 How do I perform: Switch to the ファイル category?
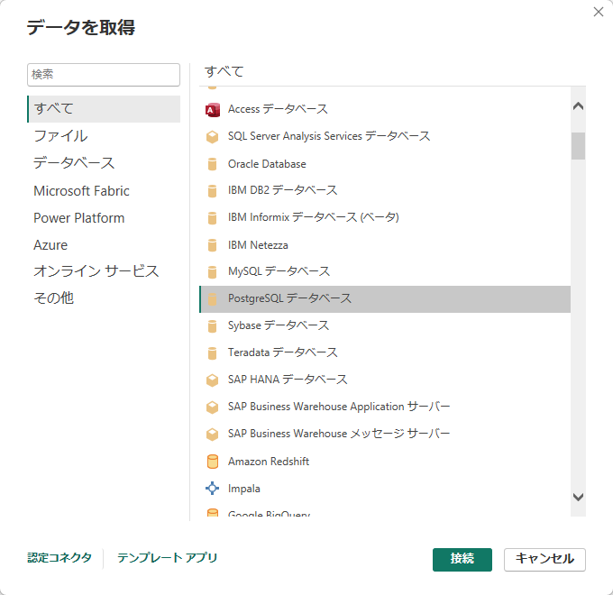click(x=104, y=136)
